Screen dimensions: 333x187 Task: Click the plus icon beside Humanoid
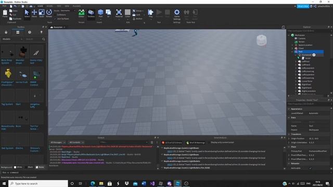(314, 55)
